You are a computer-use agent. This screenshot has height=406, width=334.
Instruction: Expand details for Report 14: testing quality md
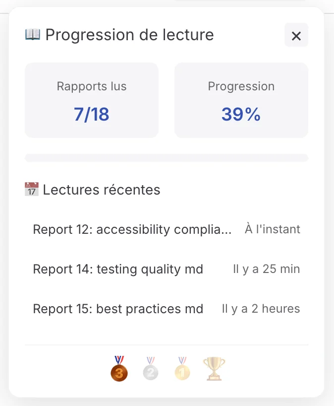click(117, 269)
